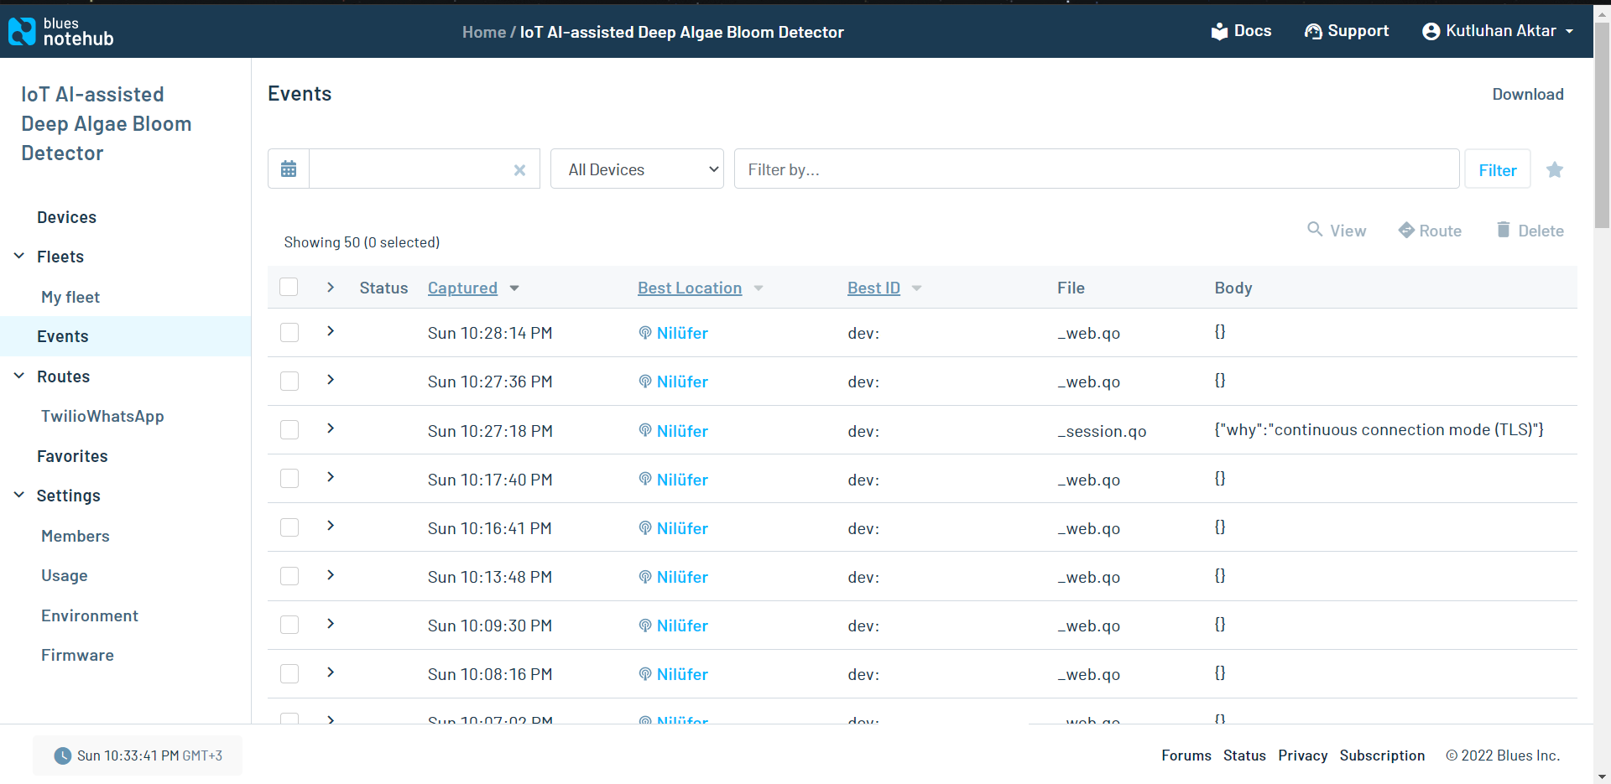Viewport: 1611px width, 784px height.
Task: Click the Docs book icon
Action: pos(1219,32)
